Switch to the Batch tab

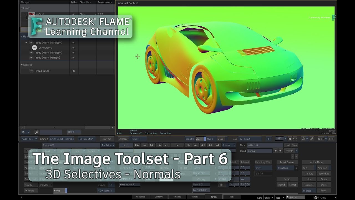click(214, 197)
